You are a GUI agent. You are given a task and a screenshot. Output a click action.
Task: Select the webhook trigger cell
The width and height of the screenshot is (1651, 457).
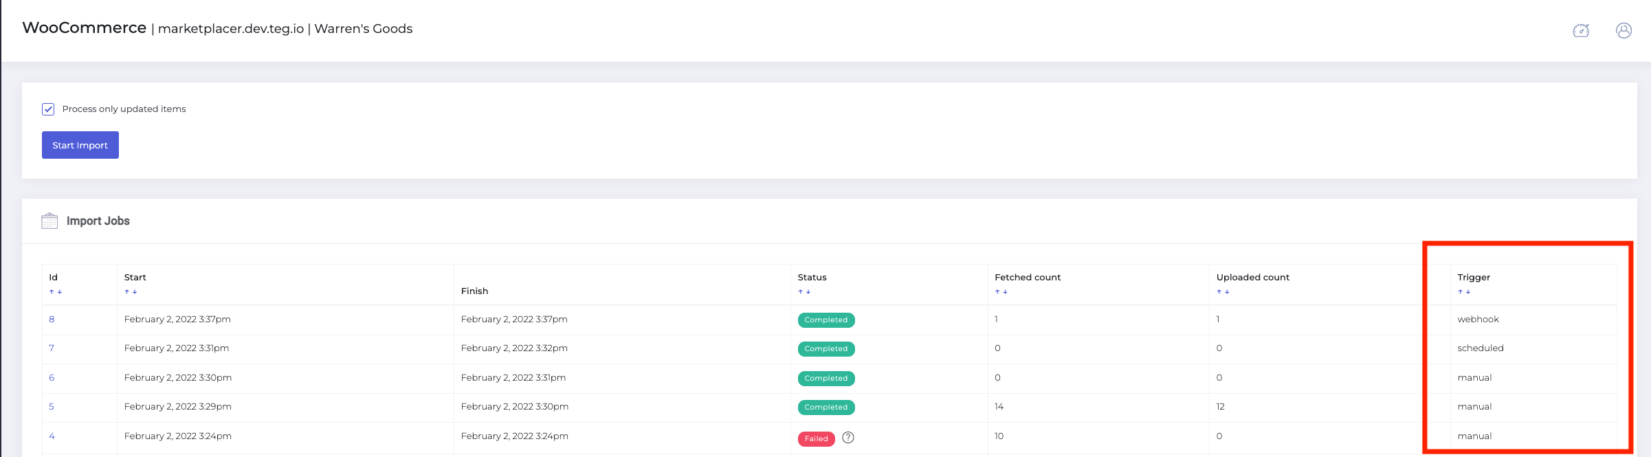(1478, 320)
